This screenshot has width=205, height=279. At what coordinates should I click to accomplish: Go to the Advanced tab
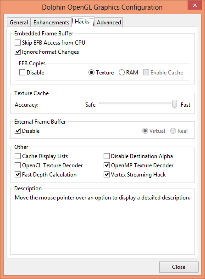pos(109,23)
